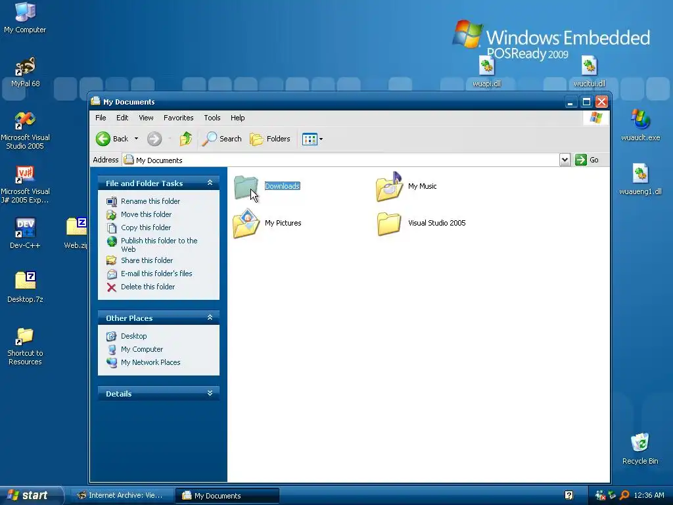Collapse the File and Folder Tasks panel
673x505 pixels.
coord(210,183)
